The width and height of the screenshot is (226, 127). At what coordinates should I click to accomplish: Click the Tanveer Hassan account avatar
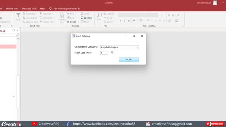click(215, 3)
